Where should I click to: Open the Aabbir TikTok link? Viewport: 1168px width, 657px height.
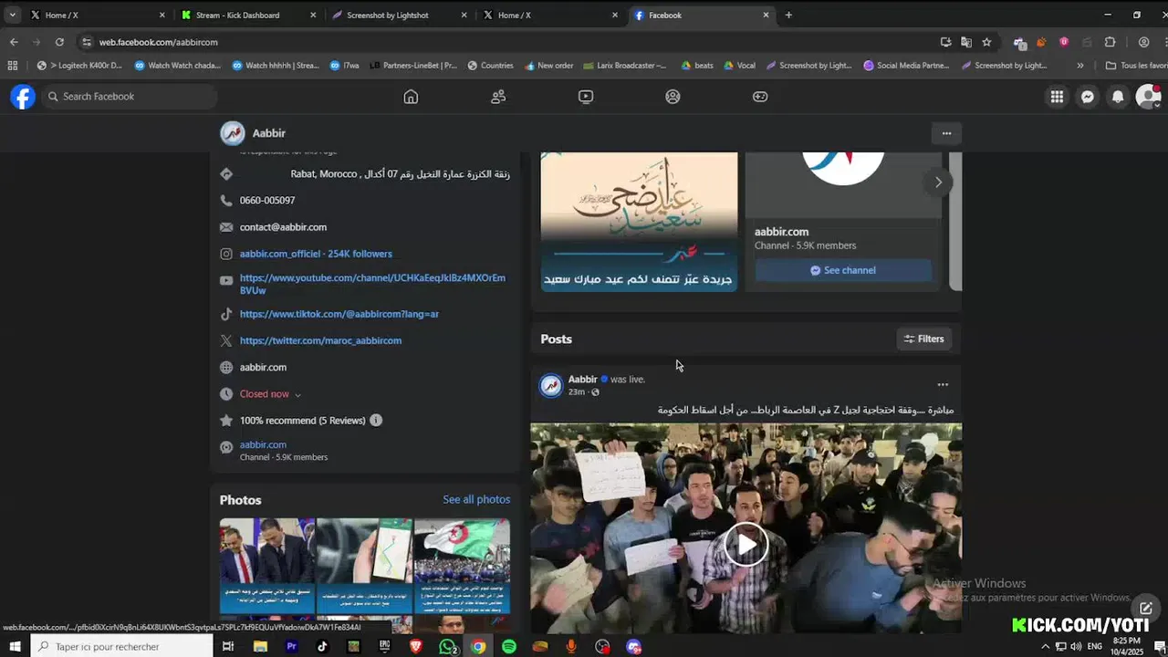click(x=339, y=314)
